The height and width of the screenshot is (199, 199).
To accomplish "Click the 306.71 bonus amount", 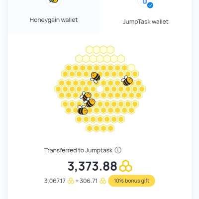I will point(89,181).
